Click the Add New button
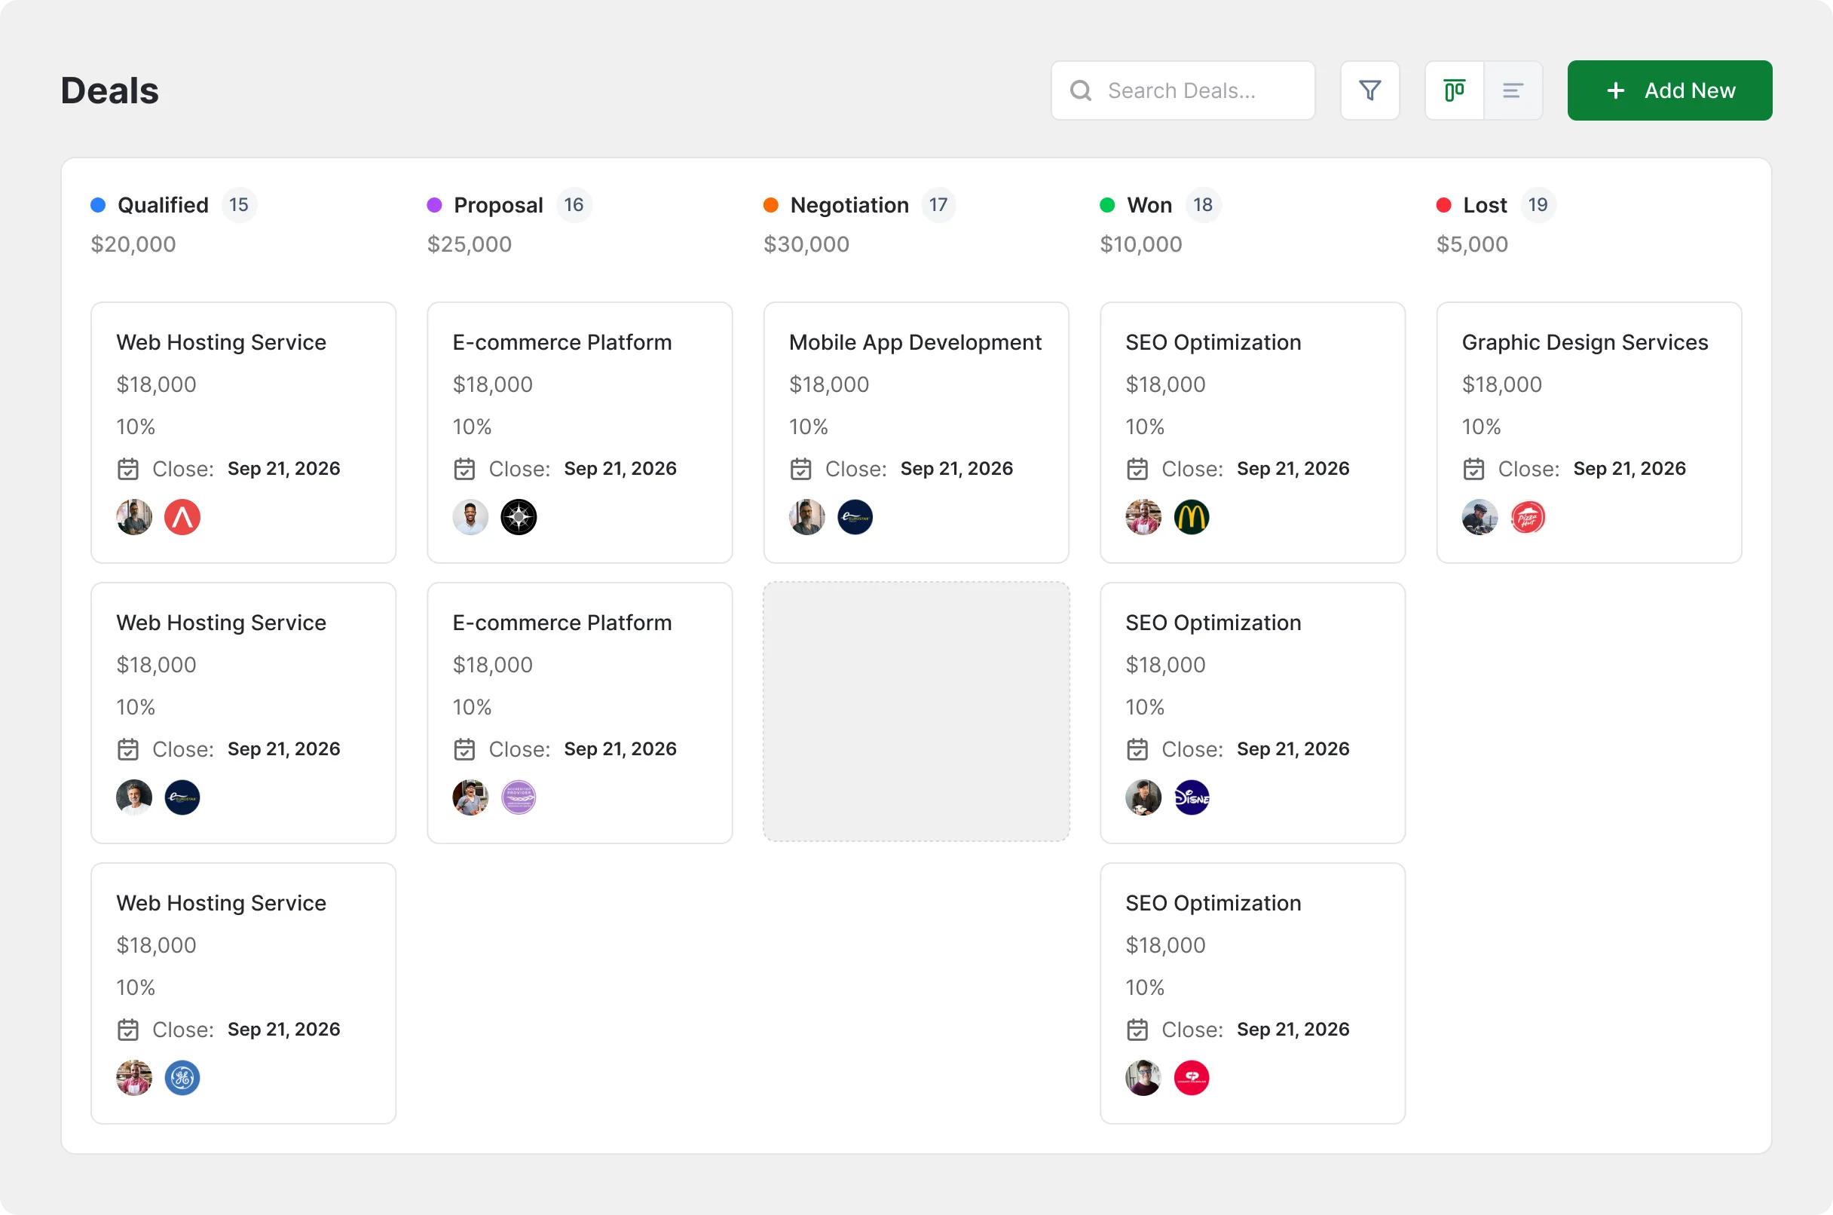Screen dimensions: 1833x1215 tap(1669, 90)
